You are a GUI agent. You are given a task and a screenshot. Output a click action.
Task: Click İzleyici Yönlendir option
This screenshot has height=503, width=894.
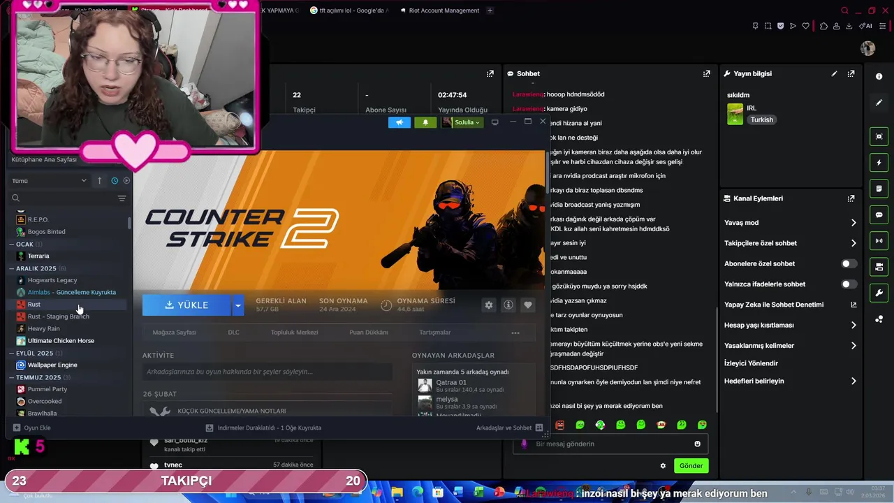coord(751,363)
